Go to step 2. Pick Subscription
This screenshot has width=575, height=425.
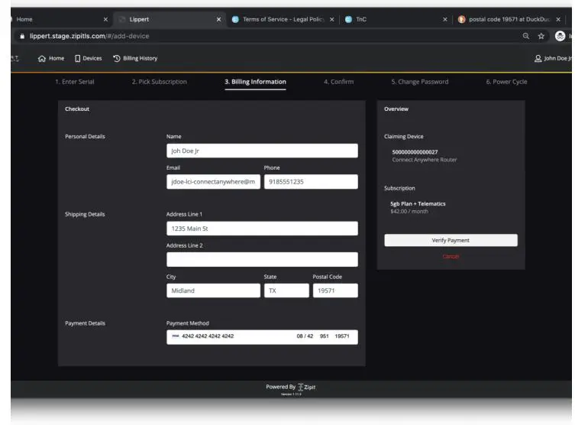159,82
